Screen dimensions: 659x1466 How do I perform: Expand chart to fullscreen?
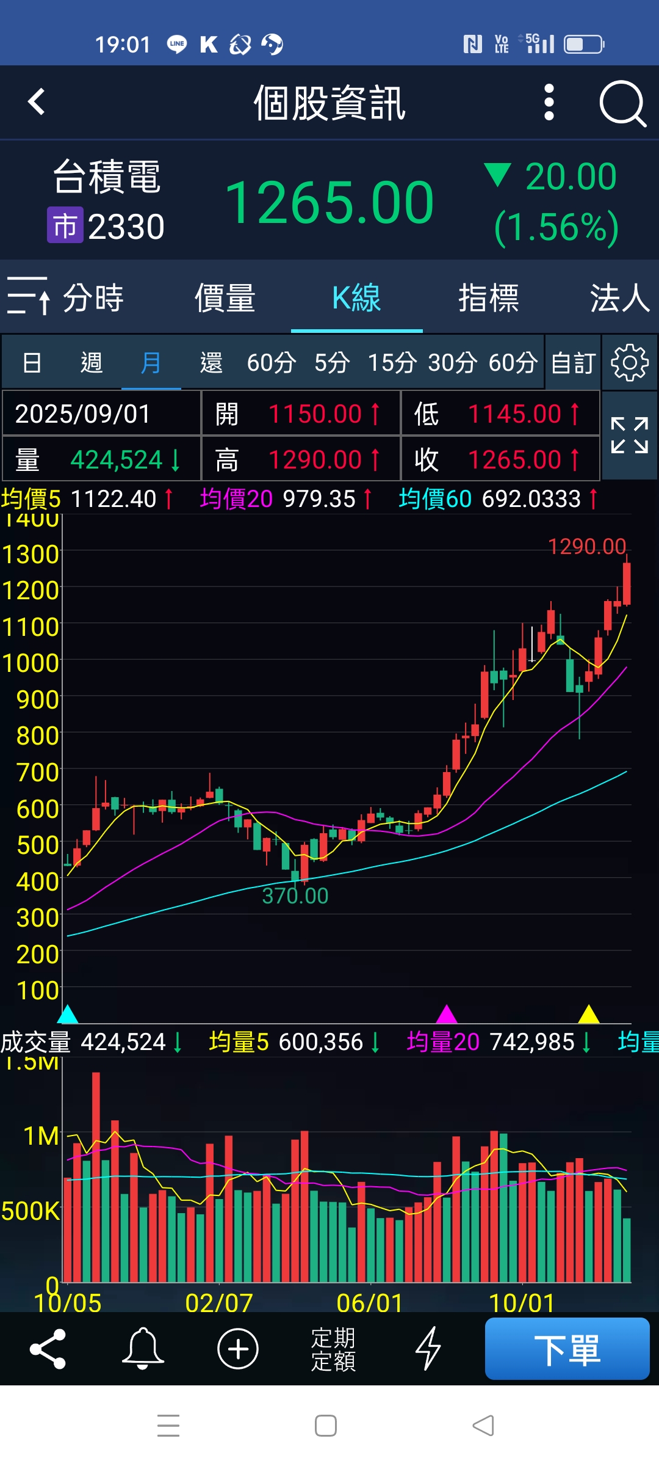point(629,435)
